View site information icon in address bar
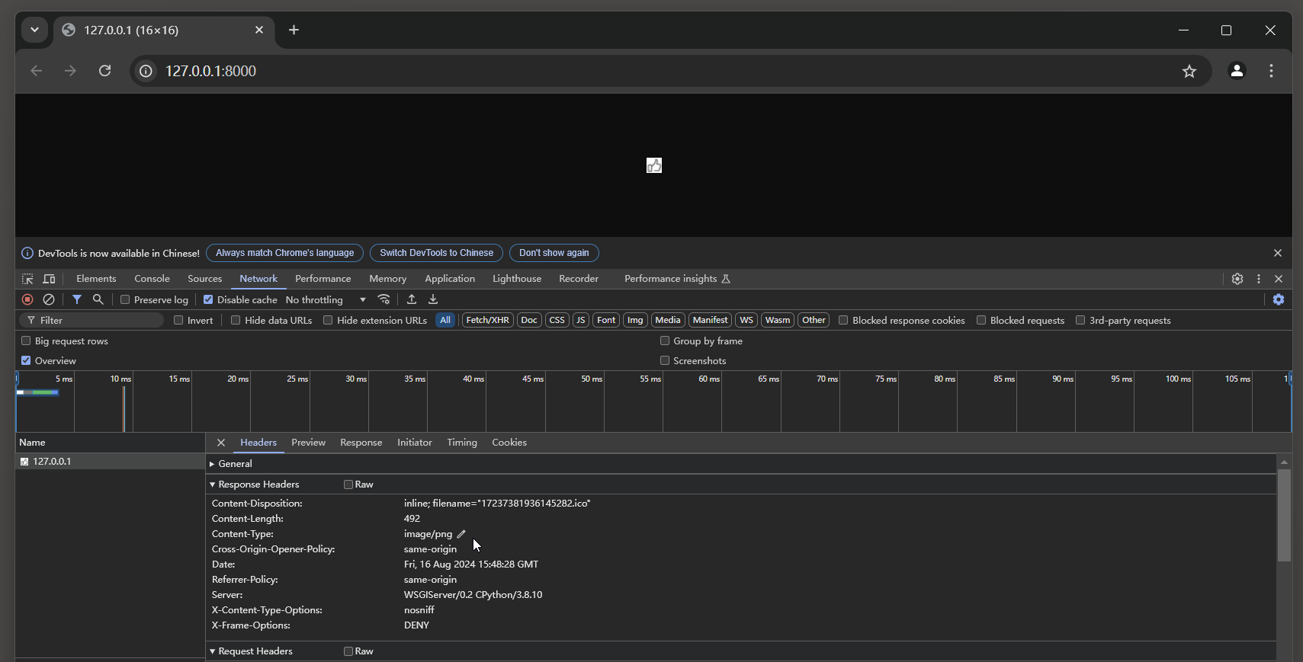The width and height of the screenshot is (1303, 662). pos(146,71)
